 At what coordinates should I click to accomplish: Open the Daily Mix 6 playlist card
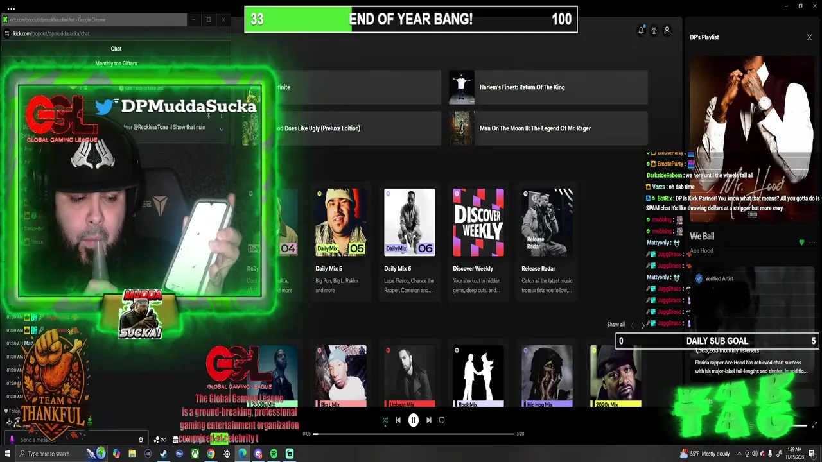[x=409, y=243]
